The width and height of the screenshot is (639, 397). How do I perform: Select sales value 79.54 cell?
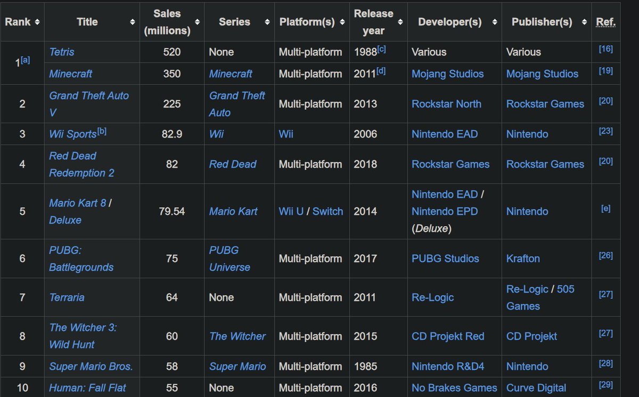click(171, 212)
